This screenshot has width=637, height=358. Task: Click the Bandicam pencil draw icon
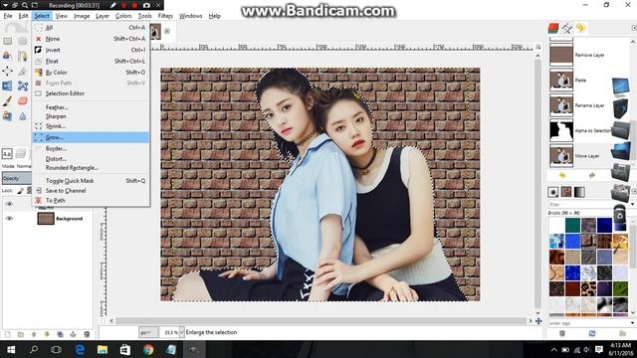[x=113, y=5]
